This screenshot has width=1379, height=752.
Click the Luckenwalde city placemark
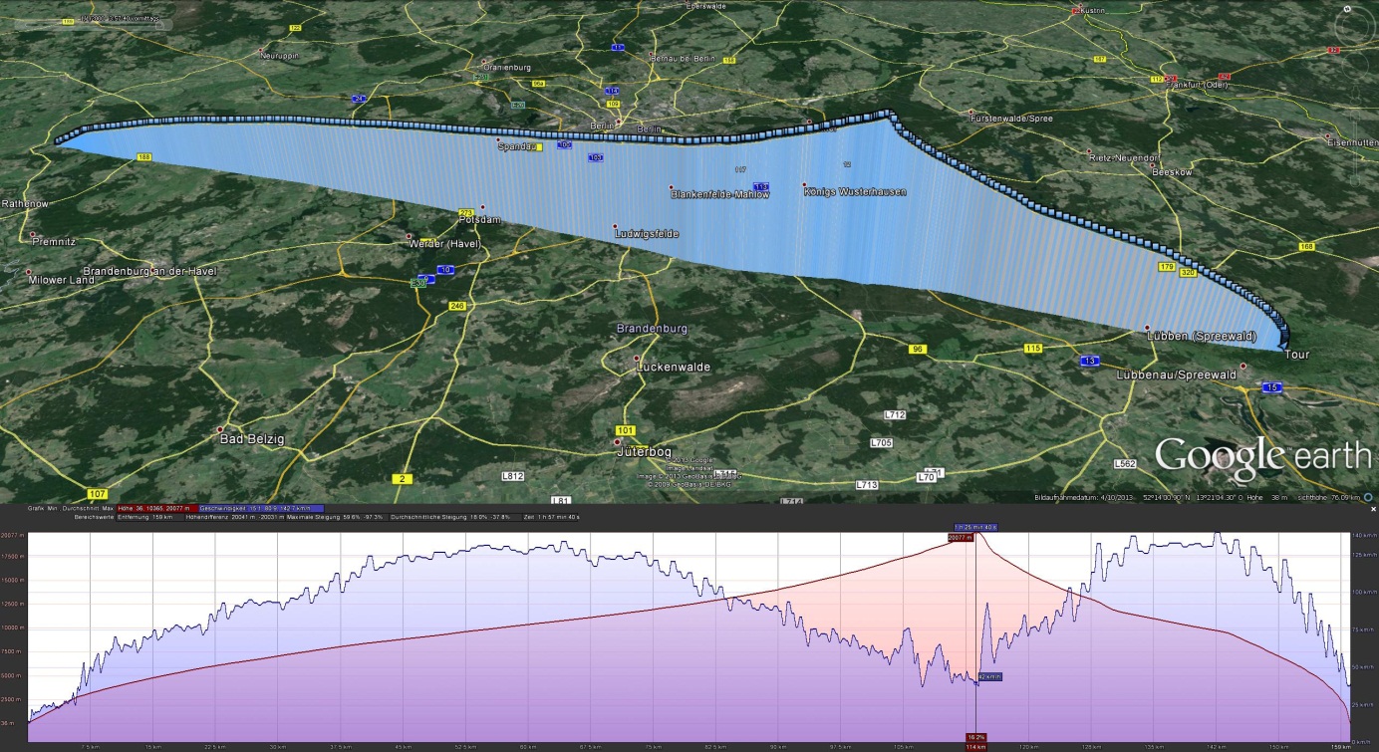[637, 359]
